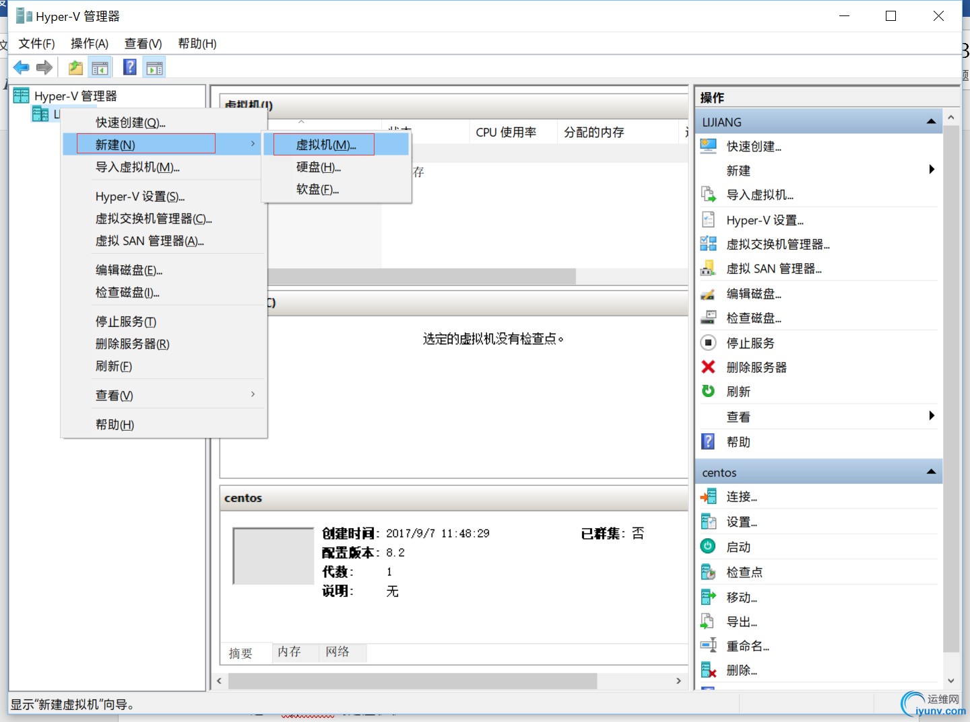
Task: Open the 查看(V) menu in menu bar
Action: pyautogui.click(x=143, y=44)
